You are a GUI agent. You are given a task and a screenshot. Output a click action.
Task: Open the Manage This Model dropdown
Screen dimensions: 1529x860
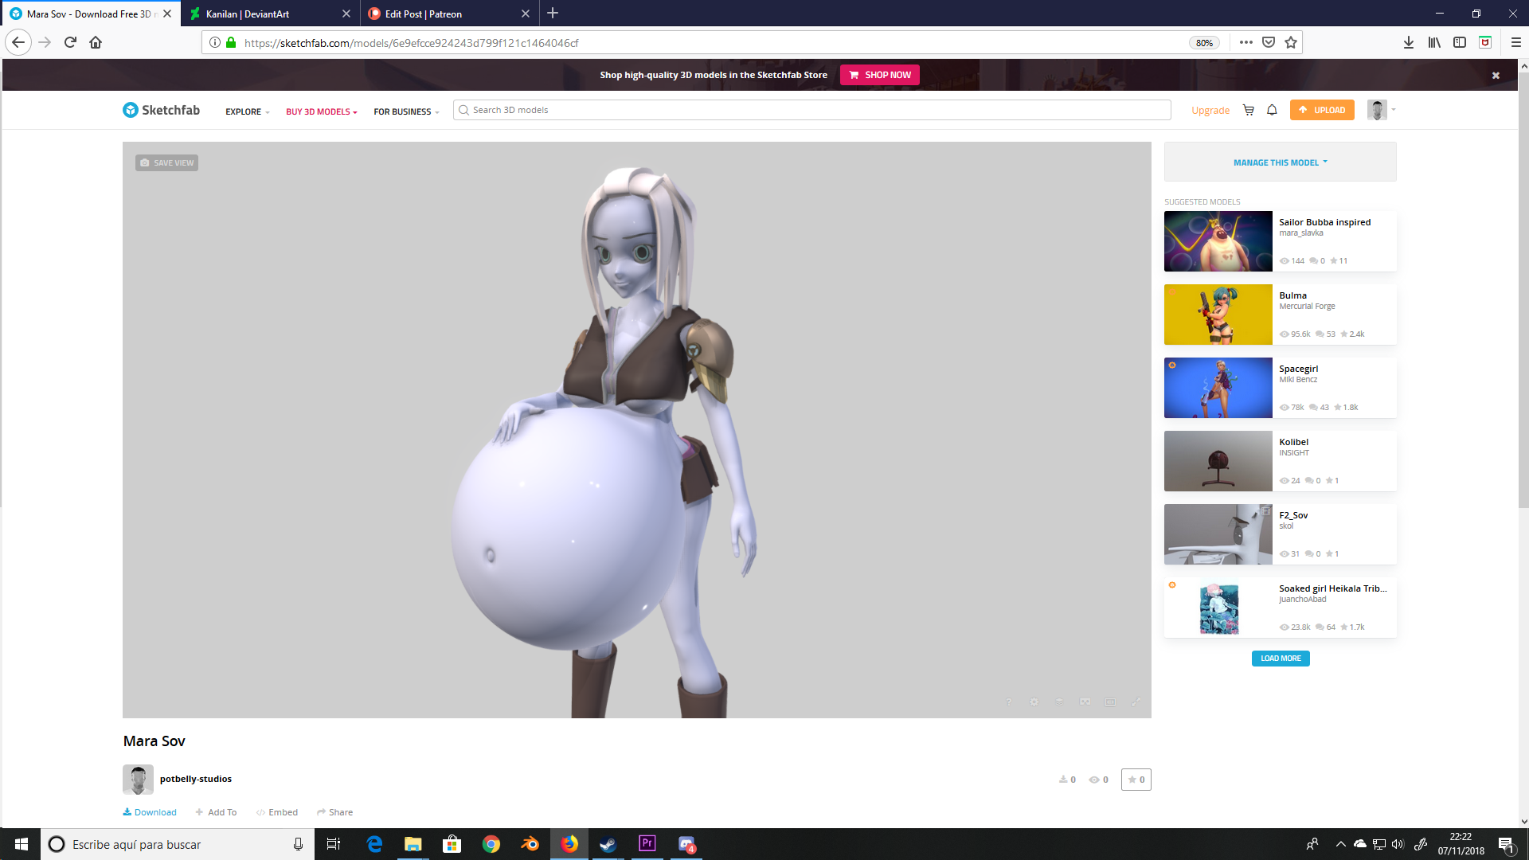tap(1280, 162)
